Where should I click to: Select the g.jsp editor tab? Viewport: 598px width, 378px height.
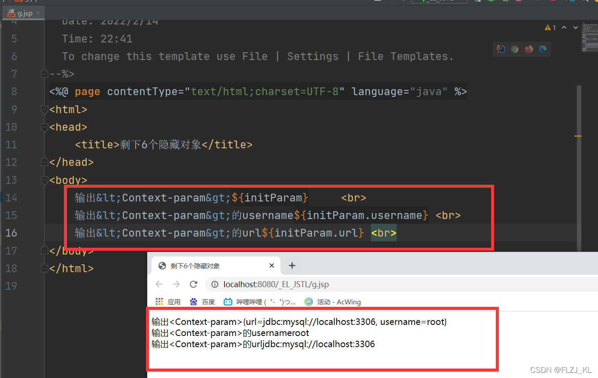pos(24,13)
